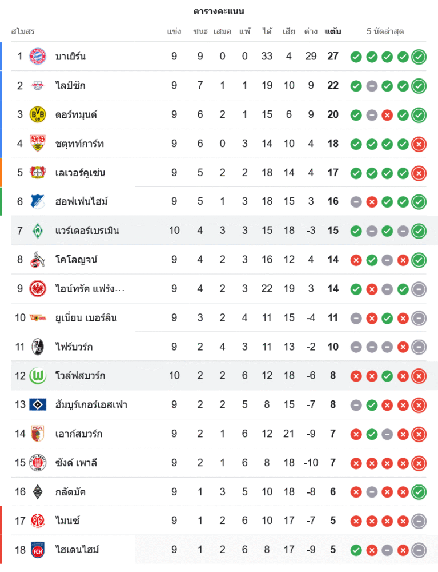Click Bayern's latest match win indicator
Viewport: 438px width, 572px height.
tap(419, 57)
